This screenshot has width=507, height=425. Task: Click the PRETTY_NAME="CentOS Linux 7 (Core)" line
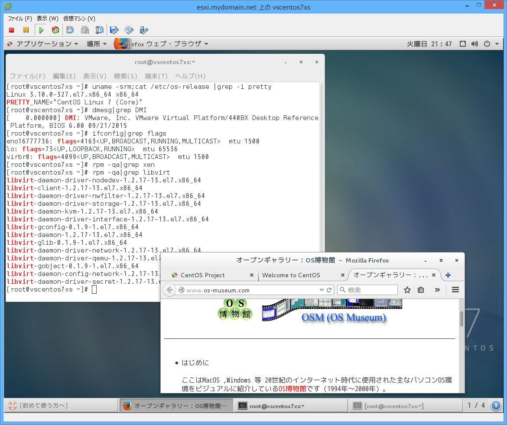(x=75, y=102)
